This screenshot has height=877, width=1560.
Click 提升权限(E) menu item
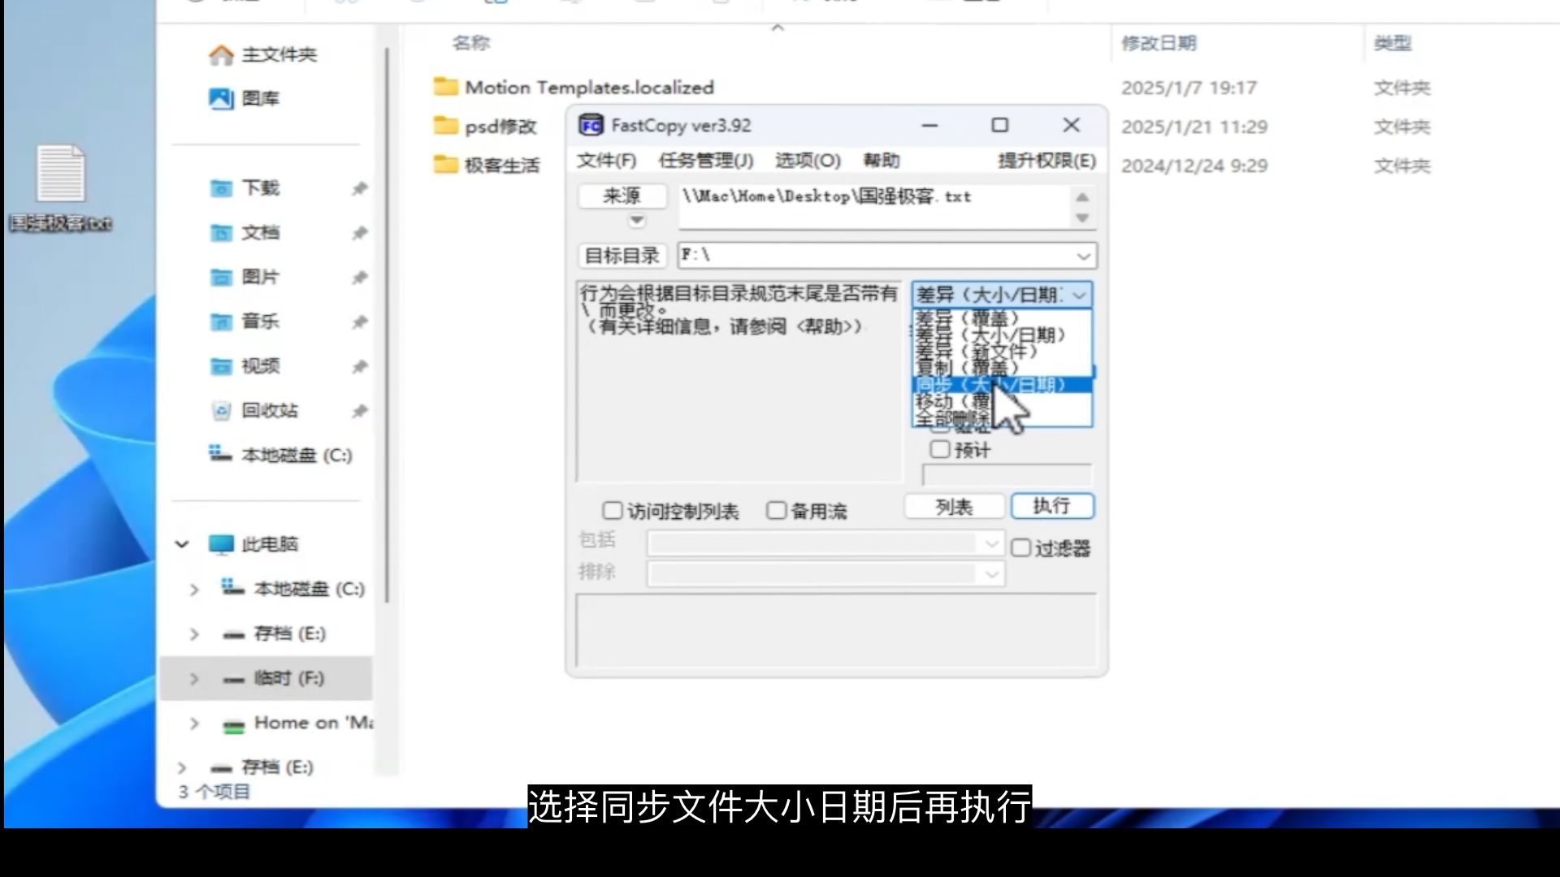(1046, 161)
